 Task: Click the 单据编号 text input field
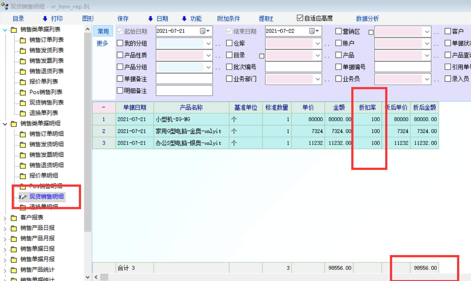[x=403, y=67]
